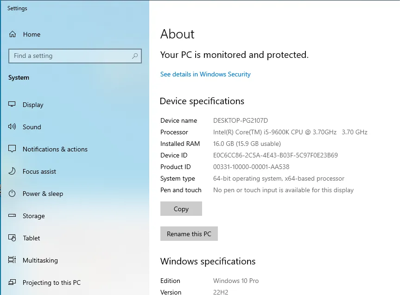Click the Display monitor icon
The height and width of the screenshot is (295, 400).
tap(13, 105)
